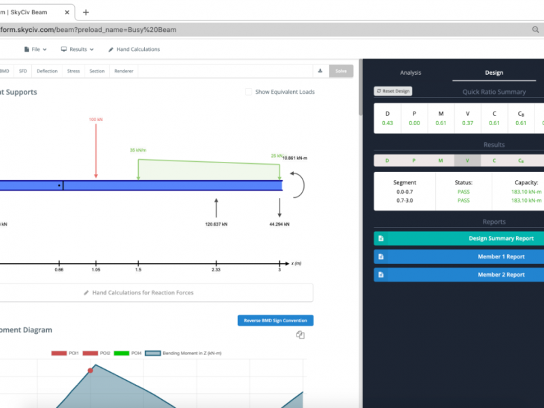Click the copy icon above the moment diagram
Image resolution: width=544 pixels, height=408 pixels.
(x=301, y=335)
